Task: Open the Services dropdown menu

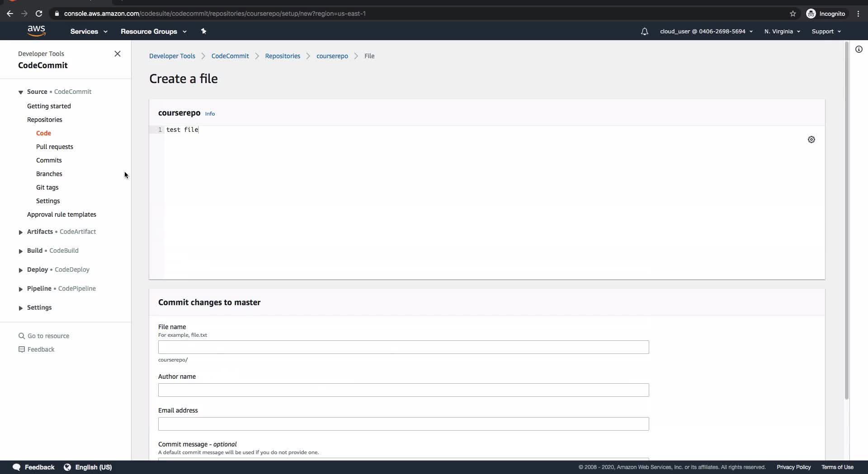Action: 89,32
